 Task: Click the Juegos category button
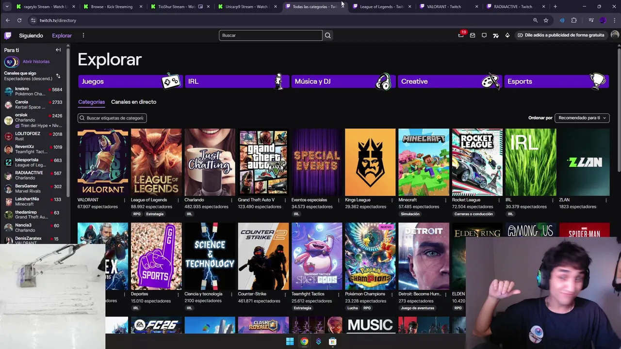130,81
